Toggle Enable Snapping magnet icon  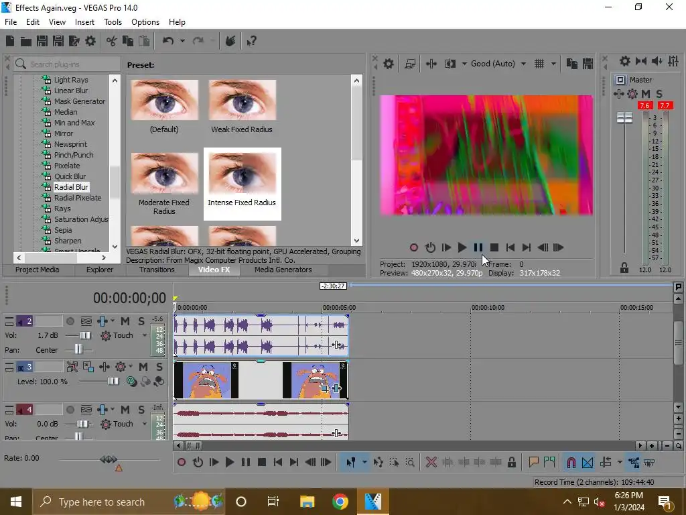[571, 462]
